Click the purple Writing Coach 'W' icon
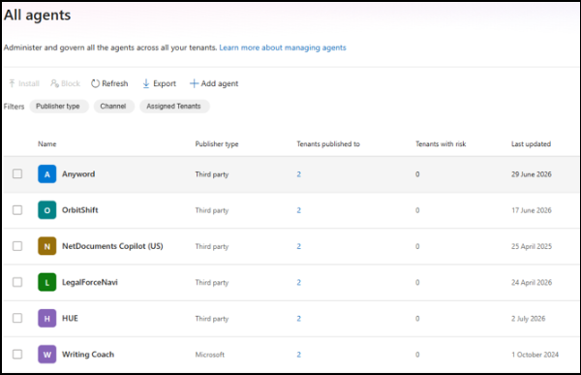This screenshot has width=581, height=375. tap(47, 355)
